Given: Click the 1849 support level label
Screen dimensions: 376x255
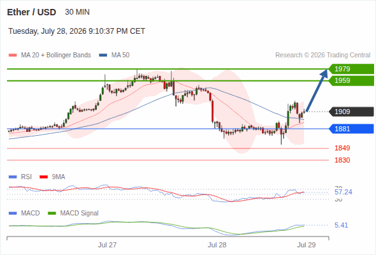Looking at the screenshot, I should 342,148.
